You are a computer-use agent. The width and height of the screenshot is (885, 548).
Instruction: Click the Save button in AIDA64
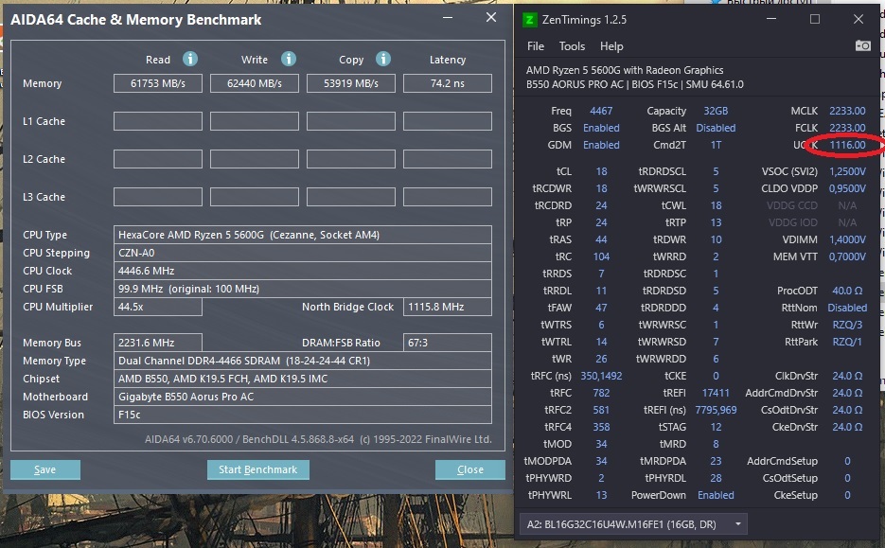click(x=45, y=469)
